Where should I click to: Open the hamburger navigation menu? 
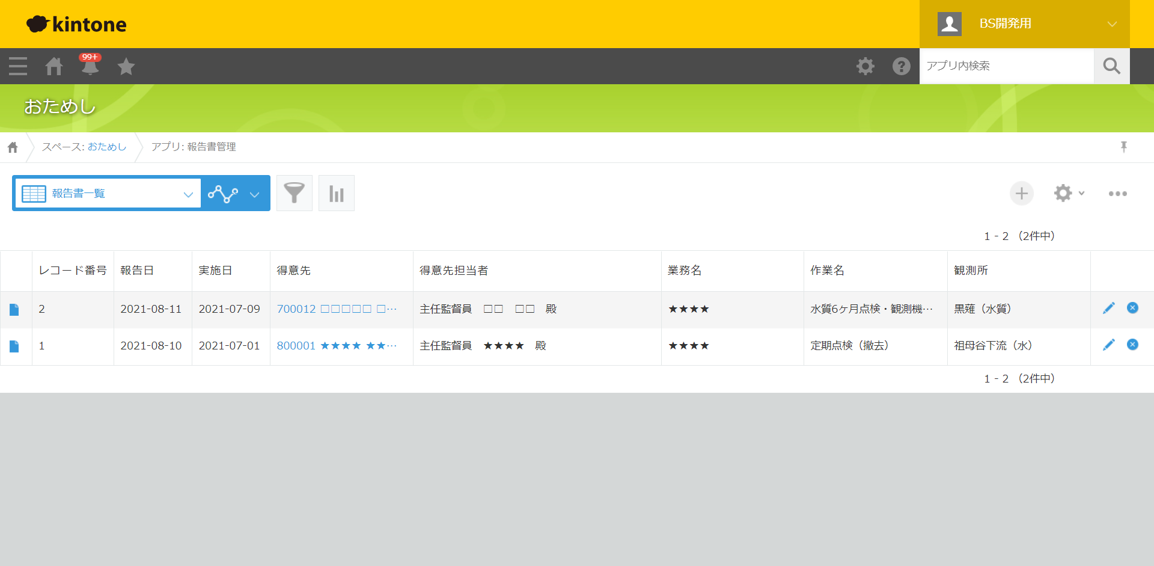(x=18, y=66)
